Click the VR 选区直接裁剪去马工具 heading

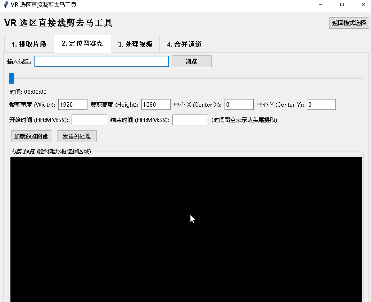pyautogui.click(x=58, y=23)
